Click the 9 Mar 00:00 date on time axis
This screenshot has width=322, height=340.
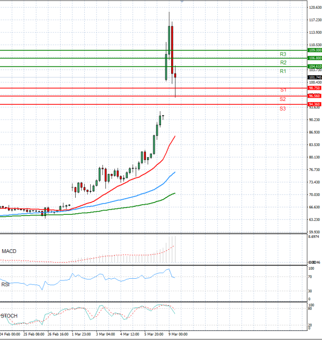(x=178, y=334)
